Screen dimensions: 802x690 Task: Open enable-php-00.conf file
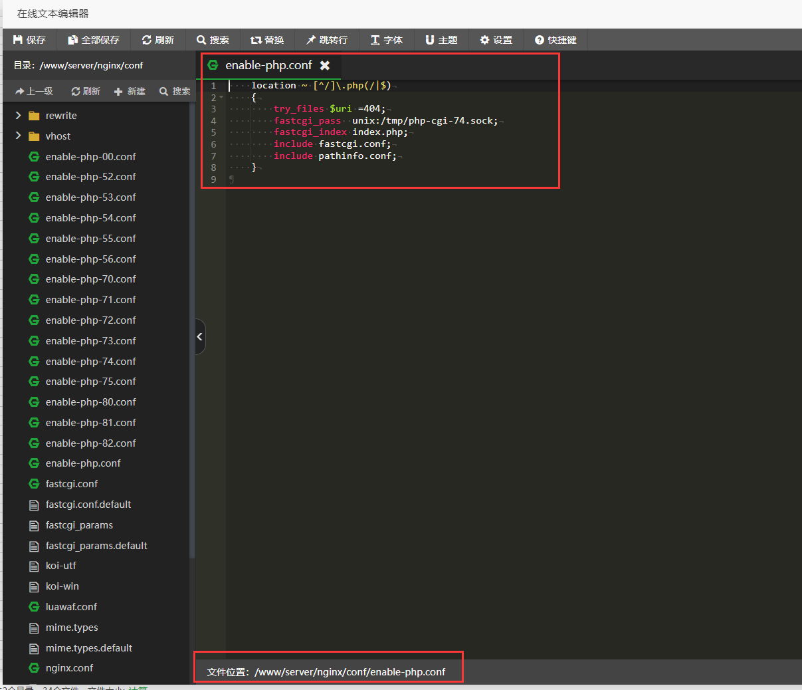click(x=91, y=157)
